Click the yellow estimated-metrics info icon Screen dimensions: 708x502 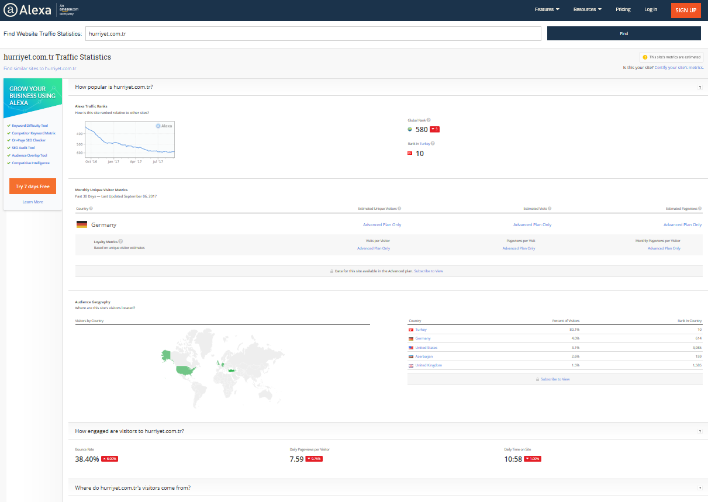(645, 57)
